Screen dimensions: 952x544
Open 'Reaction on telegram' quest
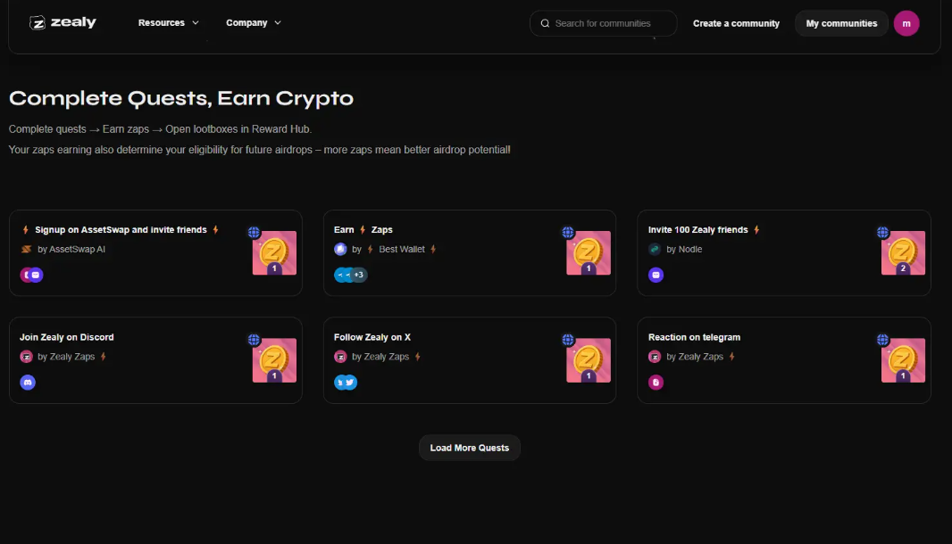(694, 337)
